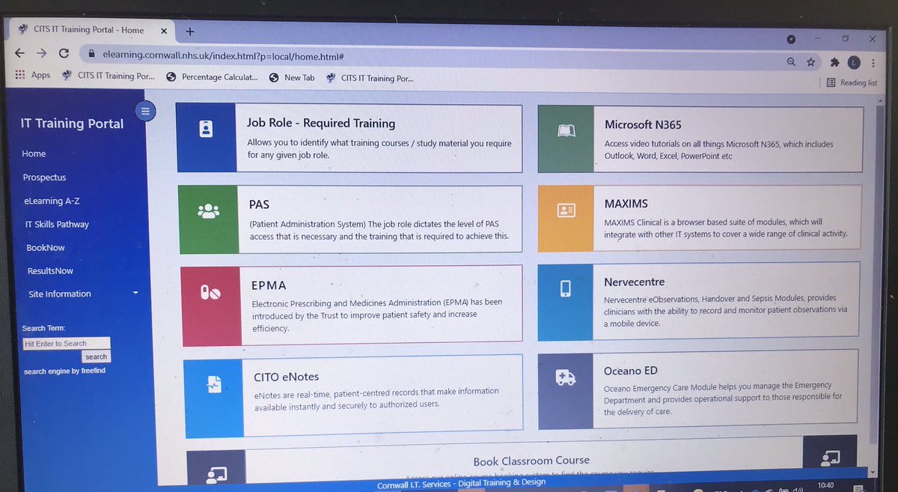Open the browser zoom magnifier icon
The width and height of the screenshot is (898, 492).
791,61
